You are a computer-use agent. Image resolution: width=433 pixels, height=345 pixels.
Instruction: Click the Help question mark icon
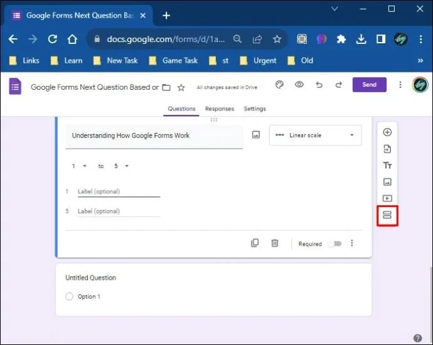417,338
